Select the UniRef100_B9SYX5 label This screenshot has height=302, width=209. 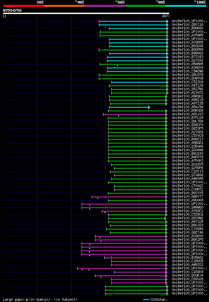tap(187, 193)
